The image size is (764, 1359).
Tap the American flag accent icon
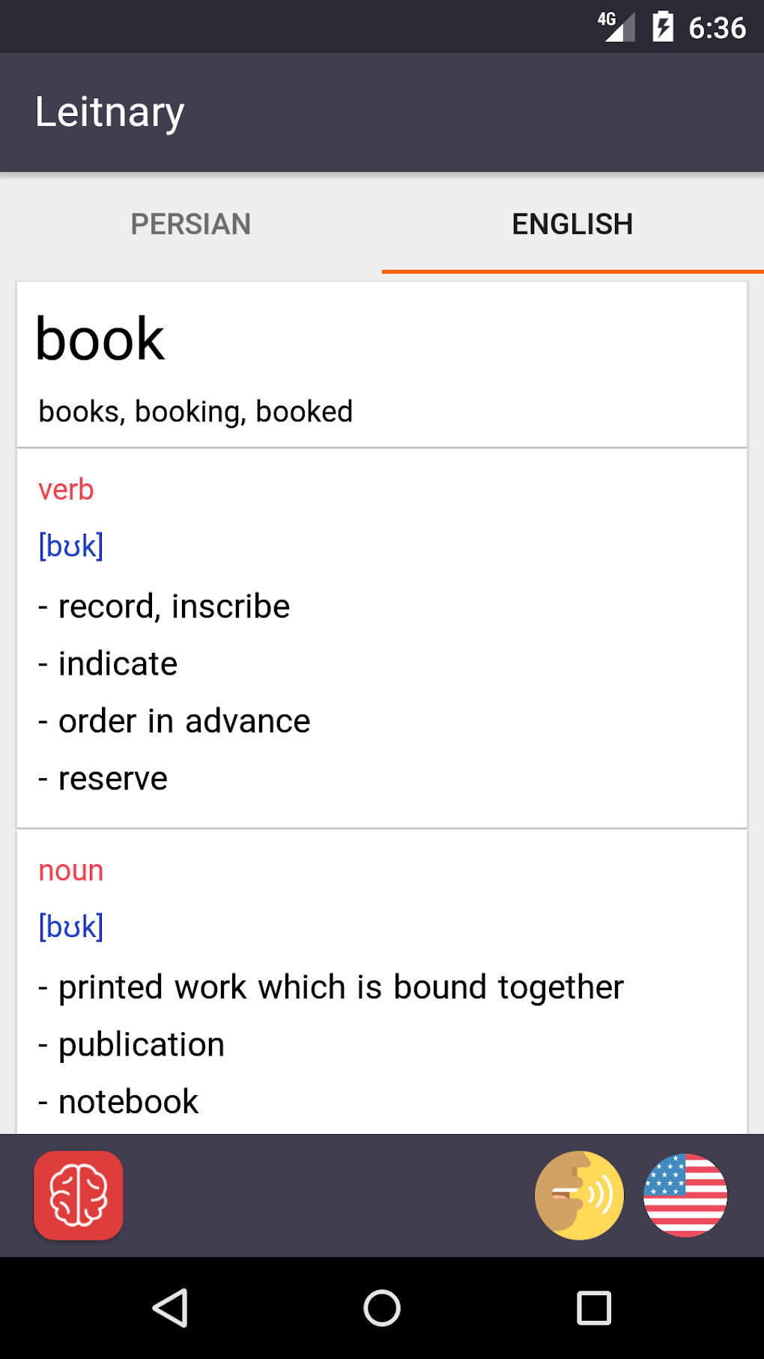click(x=685, y=1195)
